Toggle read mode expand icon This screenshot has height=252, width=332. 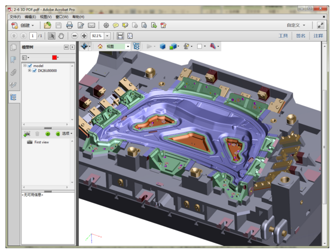(320, 25)
